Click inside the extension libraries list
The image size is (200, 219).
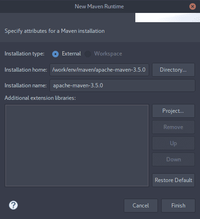[77, 146]
